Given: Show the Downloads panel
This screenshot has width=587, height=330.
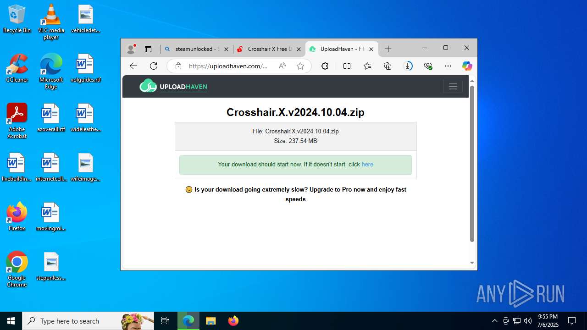Looking at the screenshot, I should pyautogui.click(x=408, y=66).
